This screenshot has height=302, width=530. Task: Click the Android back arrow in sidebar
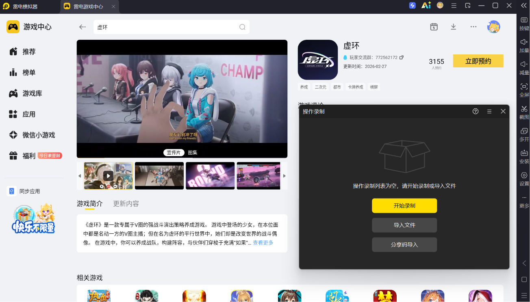[524, 263]
